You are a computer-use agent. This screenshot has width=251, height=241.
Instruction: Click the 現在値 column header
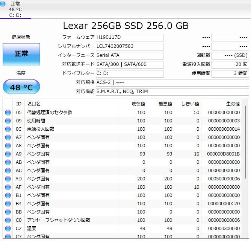134,104
